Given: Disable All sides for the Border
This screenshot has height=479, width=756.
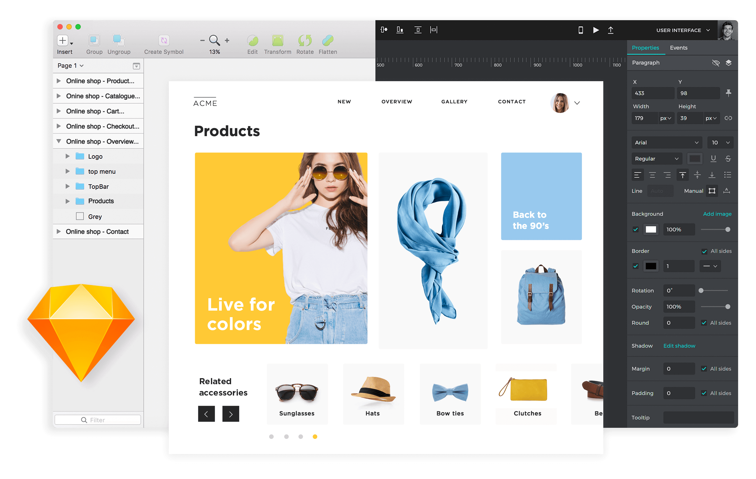Looking at the screenshot, I should click(x=704, y=251).
